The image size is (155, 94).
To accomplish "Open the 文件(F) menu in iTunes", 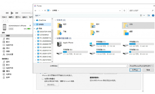I will click(x=4, y=17).
